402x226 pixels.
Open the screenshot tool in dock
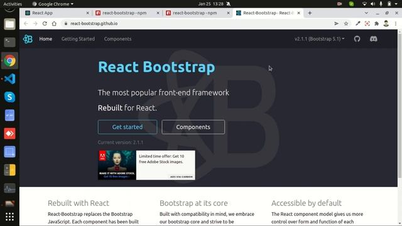pyautogui.click(x=10, y=152)
